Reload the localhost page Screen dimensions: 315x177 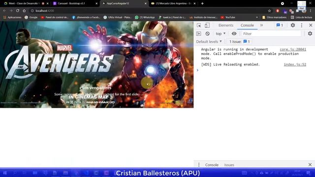(18, 11)
